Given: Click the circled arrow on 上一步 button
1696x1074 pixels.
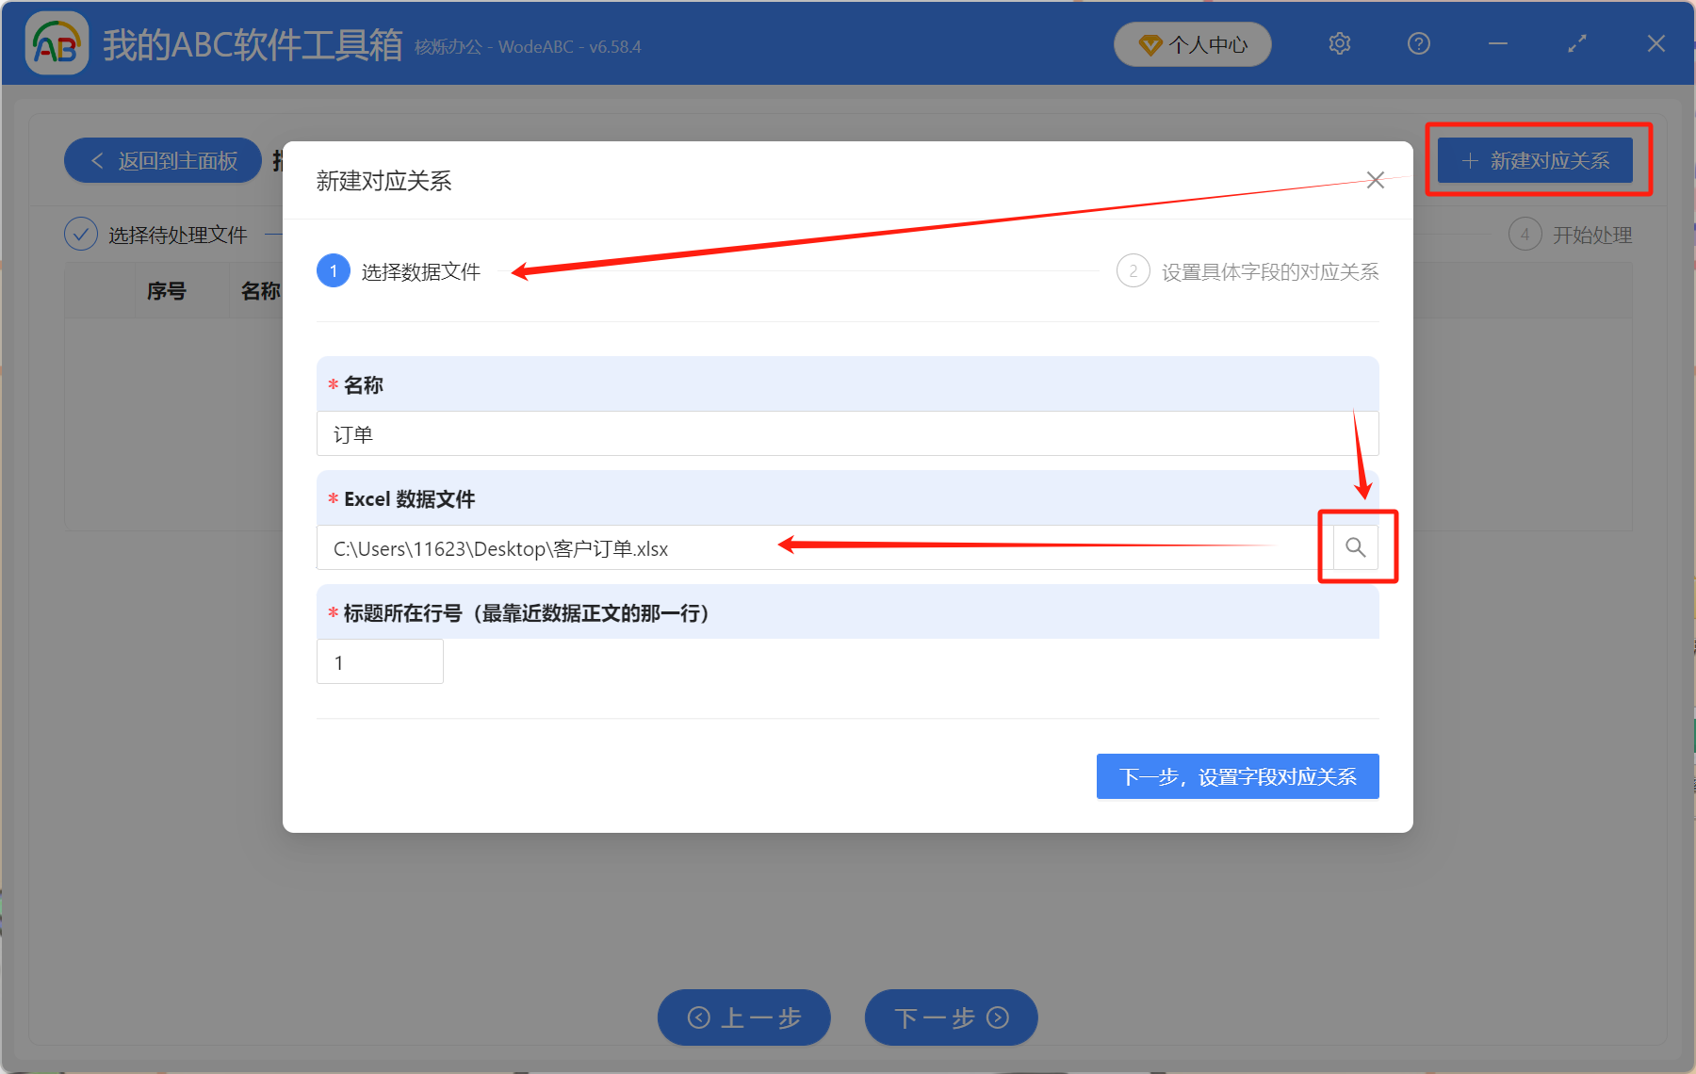Looking at the screenshot, I should click(x=698, y=1017).
